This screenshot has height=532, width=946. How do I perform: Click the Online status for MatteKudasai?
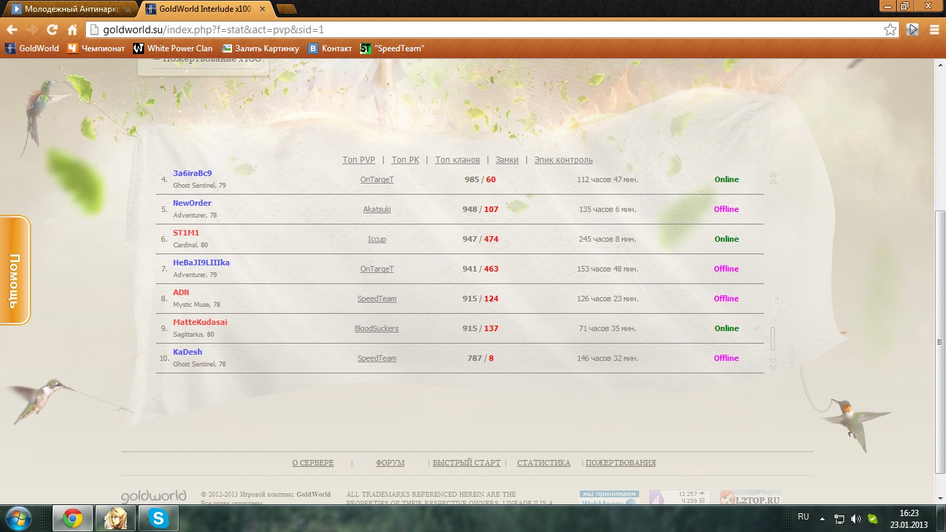click(x=726, y=328)
